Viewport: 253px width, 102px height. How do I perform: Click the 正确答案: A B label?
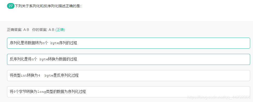[x=18, y=30]
